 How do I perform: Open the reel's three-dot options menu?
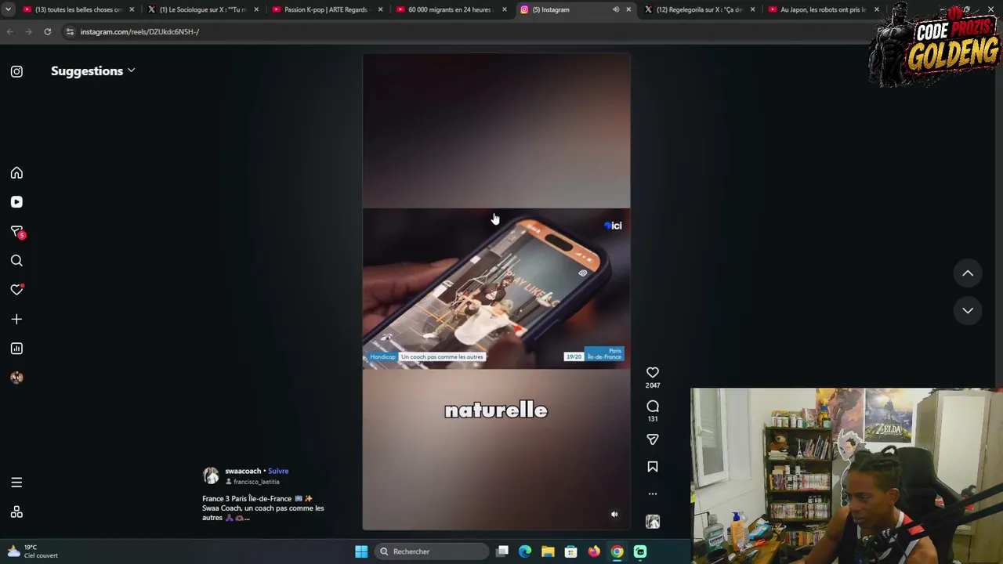click(653, 494)
